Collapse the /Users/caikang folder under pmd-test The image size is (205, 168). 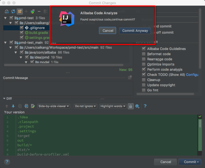point(11,23)
